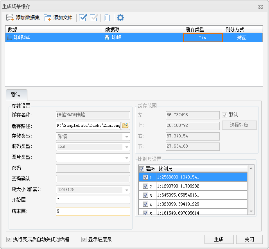Click the 关闭 button
Screen dimensions: 269x249
pyautogui.click(x=249, y=239)
